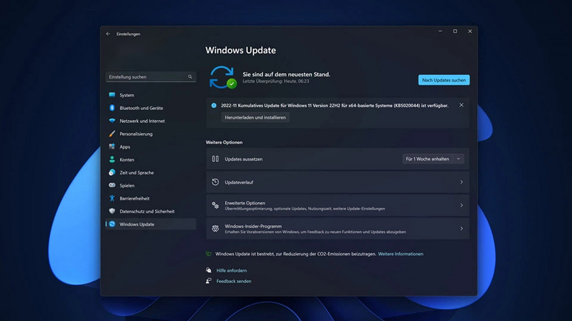
Task: Click the Feedback senden person icon
Action: 208,280
